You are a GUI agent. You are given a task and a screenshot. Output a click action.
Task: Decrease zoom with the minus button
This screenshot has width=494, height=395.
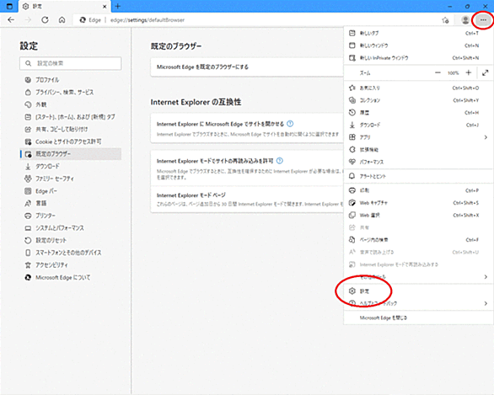click(x=438, y=72)
